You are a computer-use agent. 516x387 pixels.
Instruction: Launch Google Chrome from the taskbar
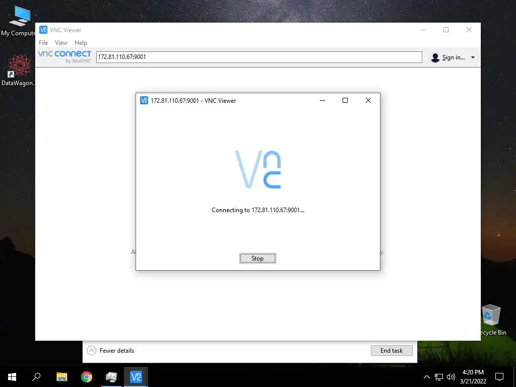point(87,377)
